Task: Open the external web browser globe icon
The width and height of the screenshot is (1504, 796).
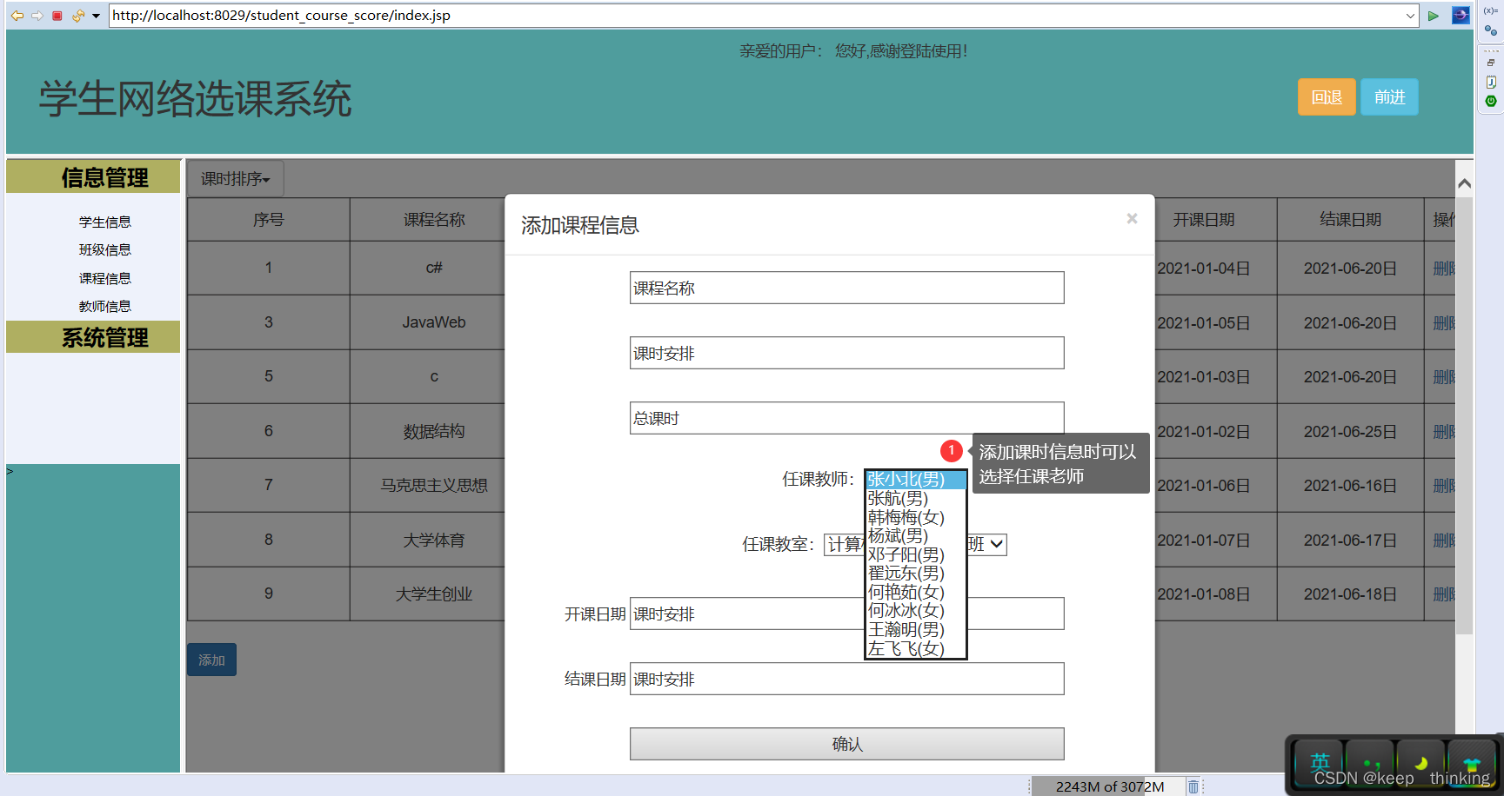Action: [x=1461, y=15]
